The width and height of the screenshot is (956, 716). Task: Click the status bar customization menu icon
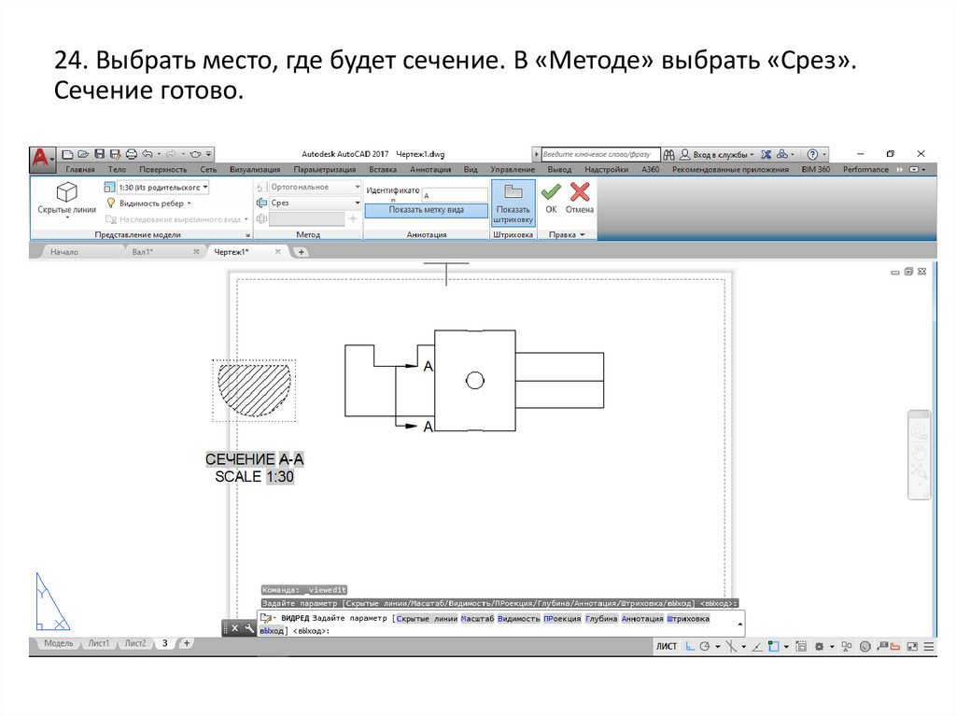929,647
